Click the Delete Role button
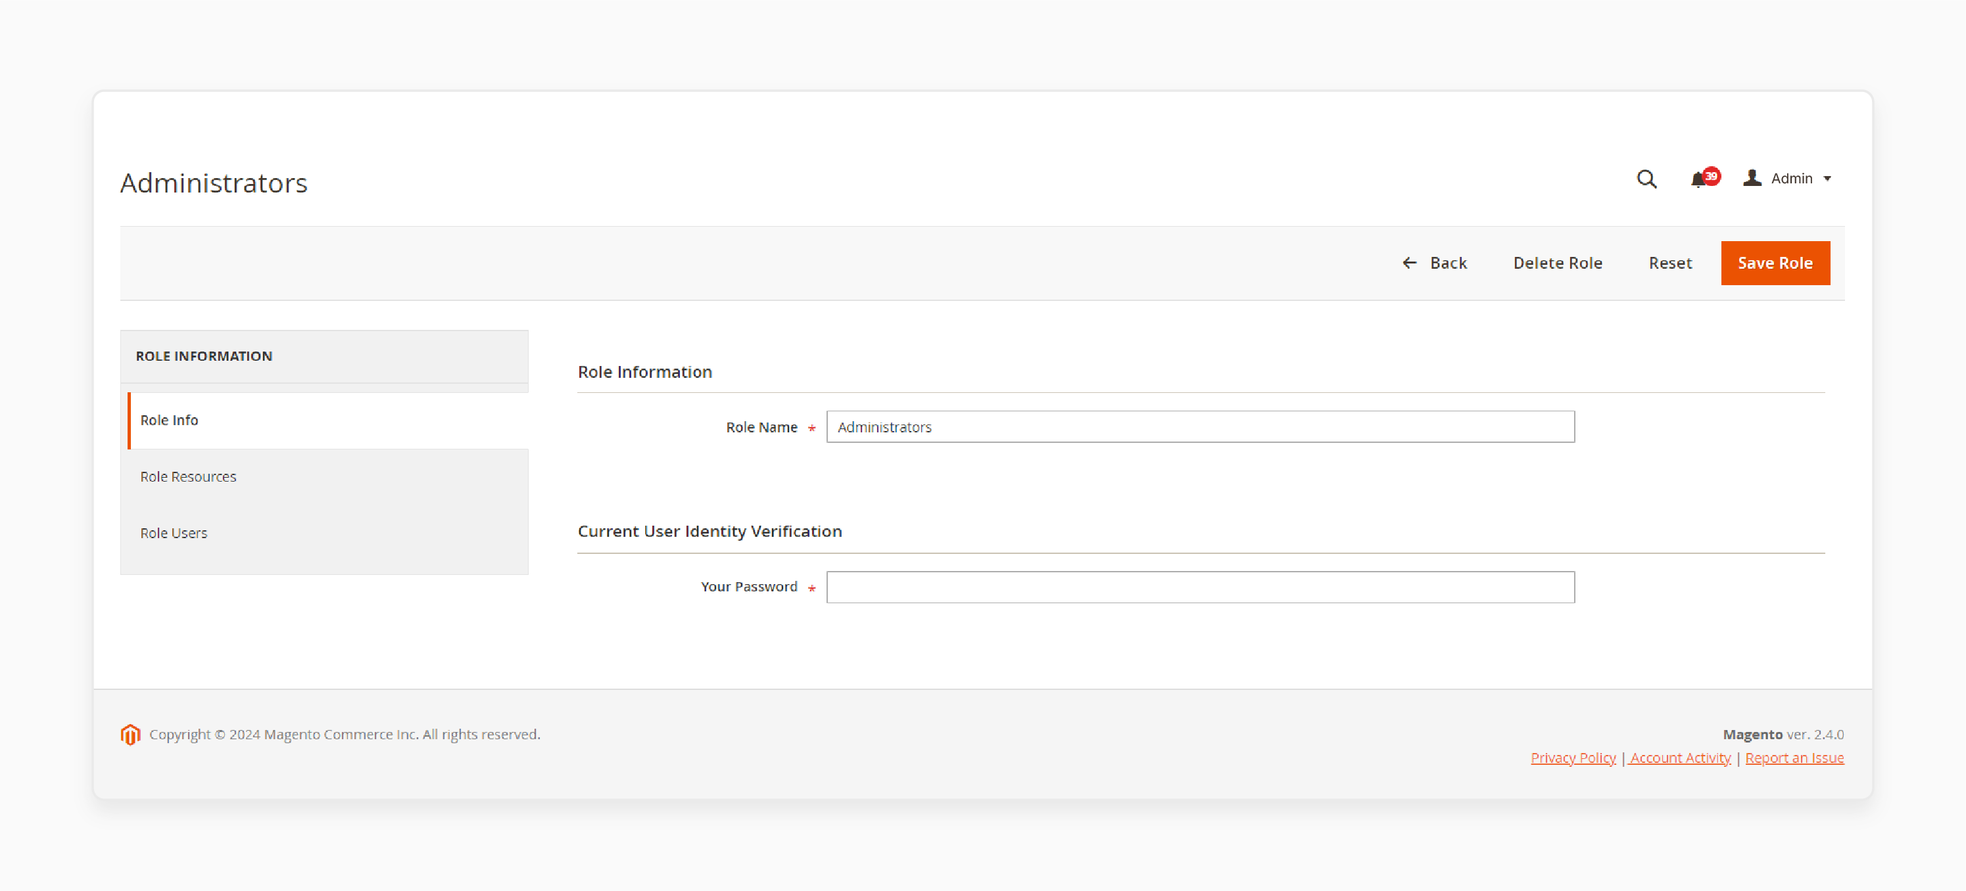 (1557, 262)
